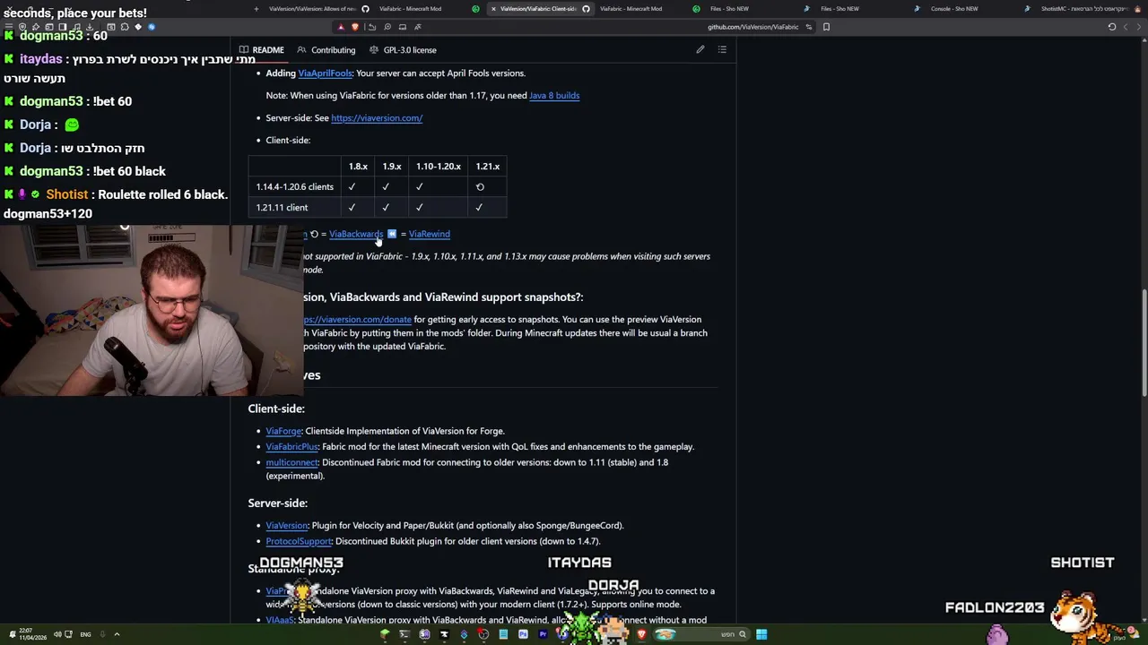Screen dimensions: 1148x645
Task: Click the volume icon in system tray
Action: tap(57, 634)
